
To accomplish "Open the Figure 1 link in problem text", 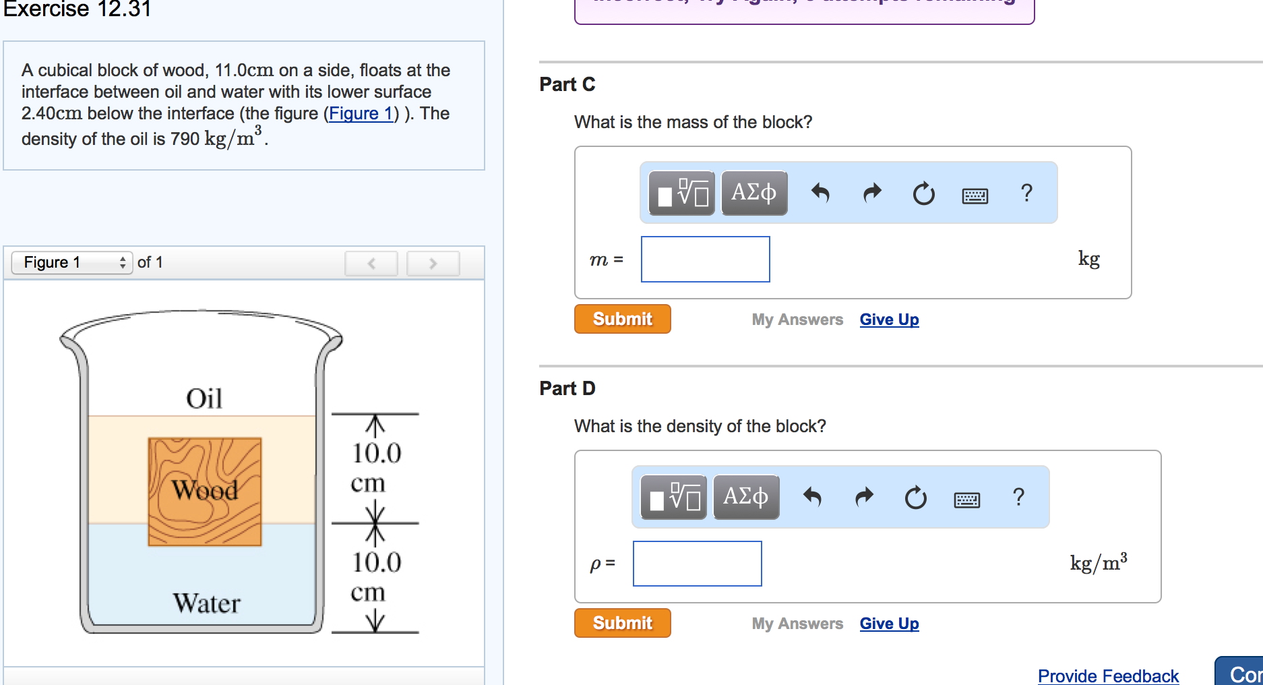I will [361, 113].
